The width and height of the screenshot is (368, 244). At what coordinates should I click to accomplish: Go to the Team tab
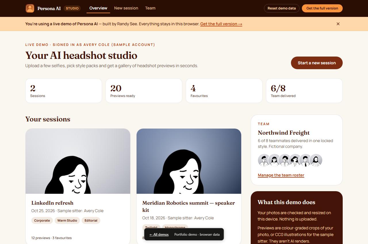(x=150, y=8)
